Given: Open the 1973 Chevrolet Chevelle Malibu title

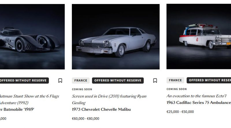Looking at the screenshot, I should pyautogui.click(x=101, y=109).
